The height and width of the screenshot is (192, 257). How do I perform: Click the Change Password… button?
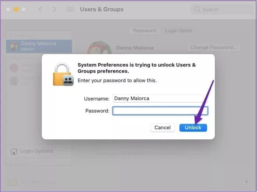click(213, 48)
